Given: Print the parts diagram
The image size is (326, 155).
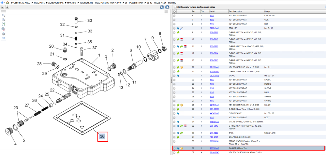Looking at the screenshot, I should [3, 34].
